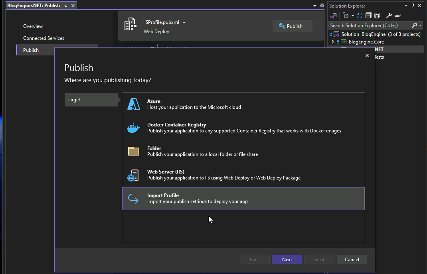Viewport: 427px width, 274px height.
Task: Choose the Folder publish target
Action: pyautogui.click(x=243, y=151)
